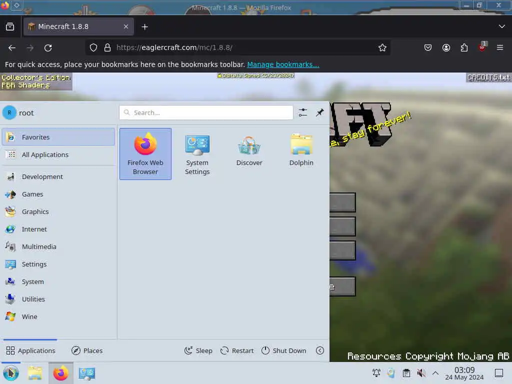Close the Minecraft 1.8.8 tab
The height and width of the screenshot is (384, 512).
tap(126, 27)
